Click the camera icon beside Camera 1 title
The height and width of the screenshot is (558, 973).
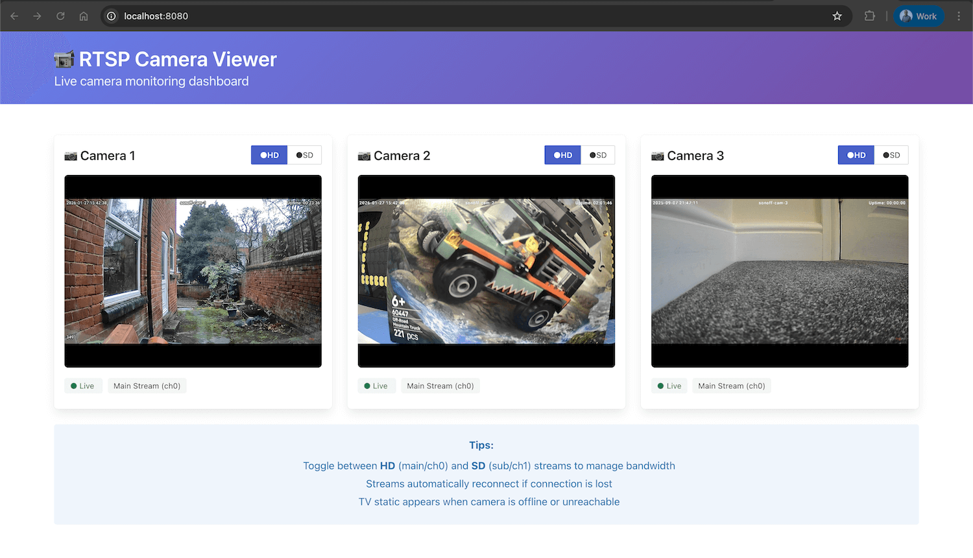point(70,156)
